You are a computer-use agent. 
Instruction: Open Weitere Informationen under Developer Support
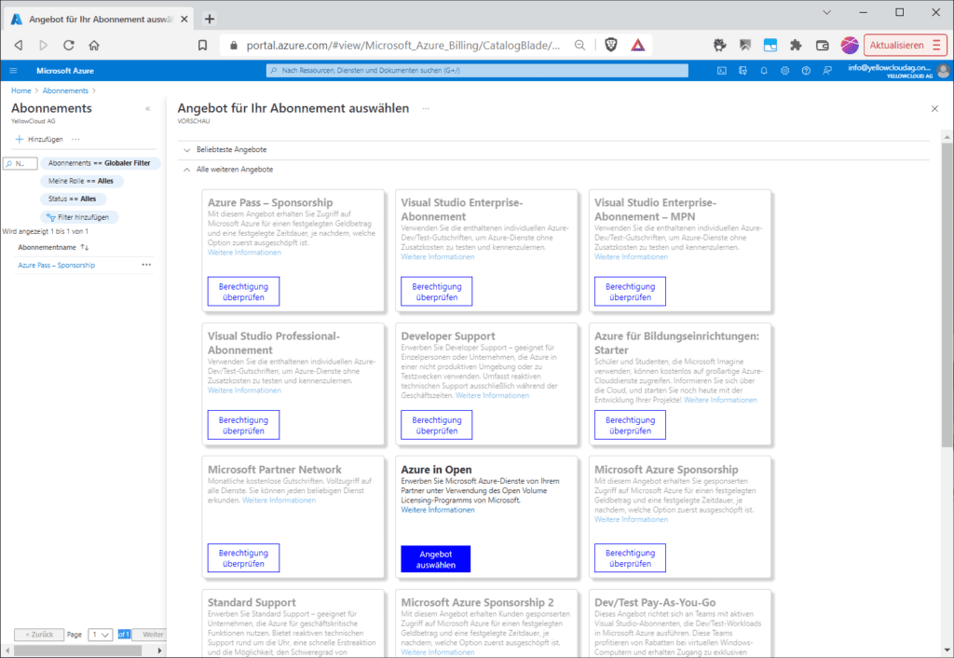(x=492, y=396)
